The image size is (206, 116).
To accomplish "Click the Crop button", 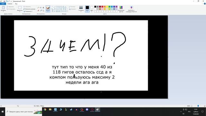I will [x=27, y=6].
